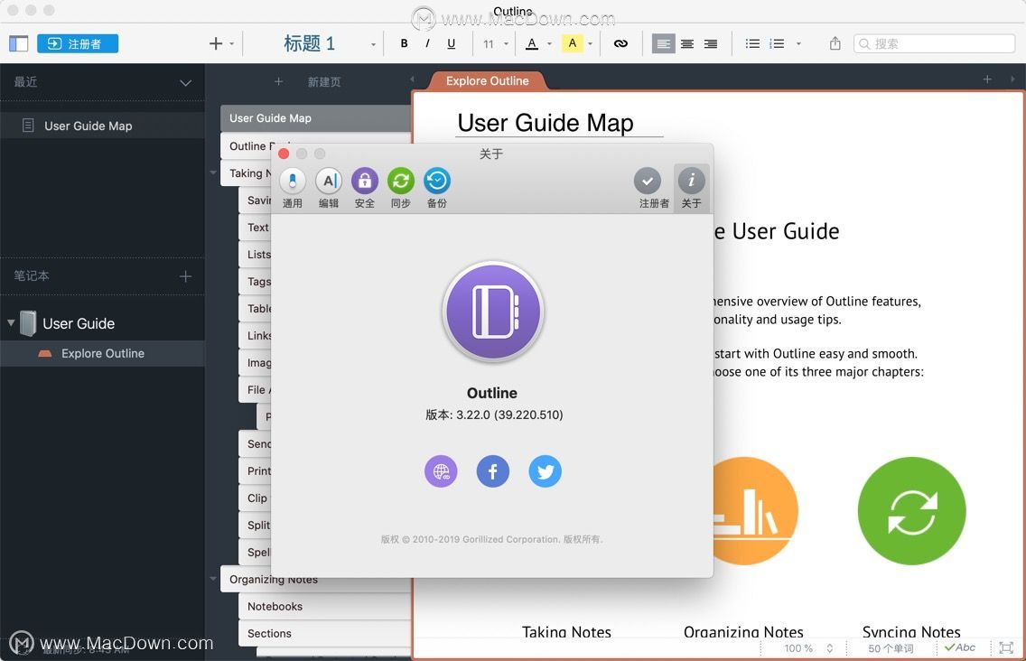Click the 新建页 new page button
Viewport: 1026px width, 661px height.
tap(324, 82)
